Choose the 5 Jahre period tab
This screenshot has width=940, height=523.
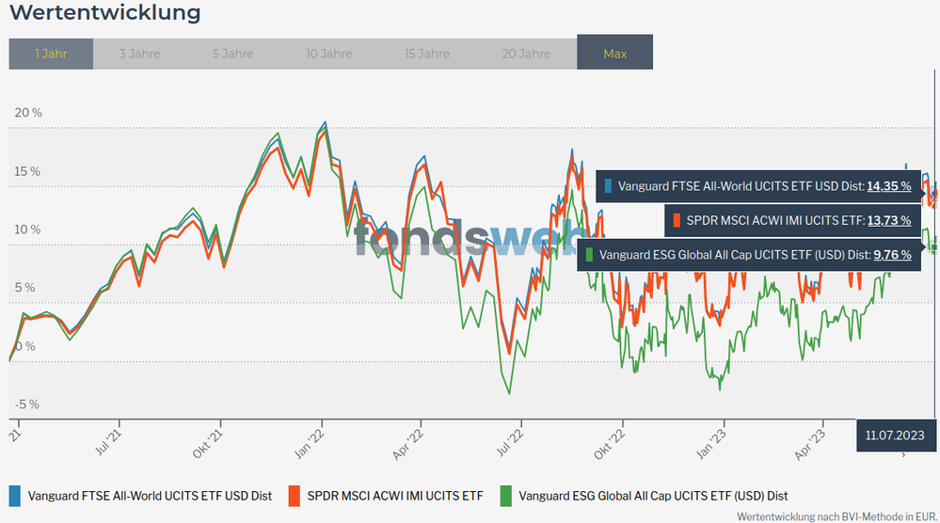click(x=233, y=54)
